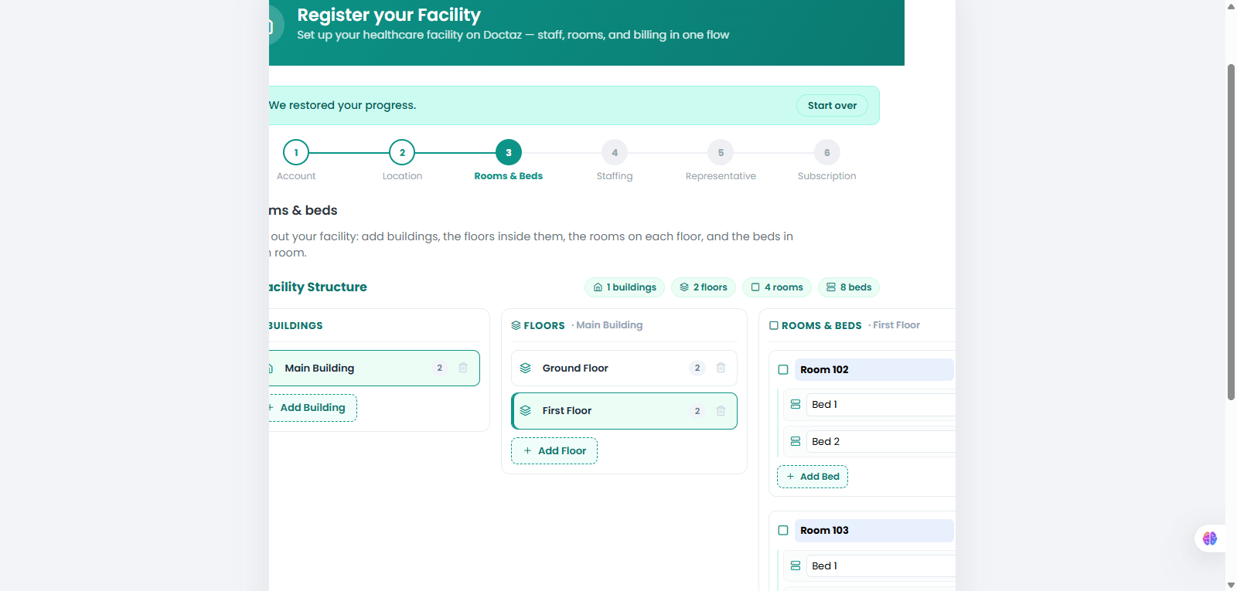
Task: Click Add Building button
Action: (312, 408)
